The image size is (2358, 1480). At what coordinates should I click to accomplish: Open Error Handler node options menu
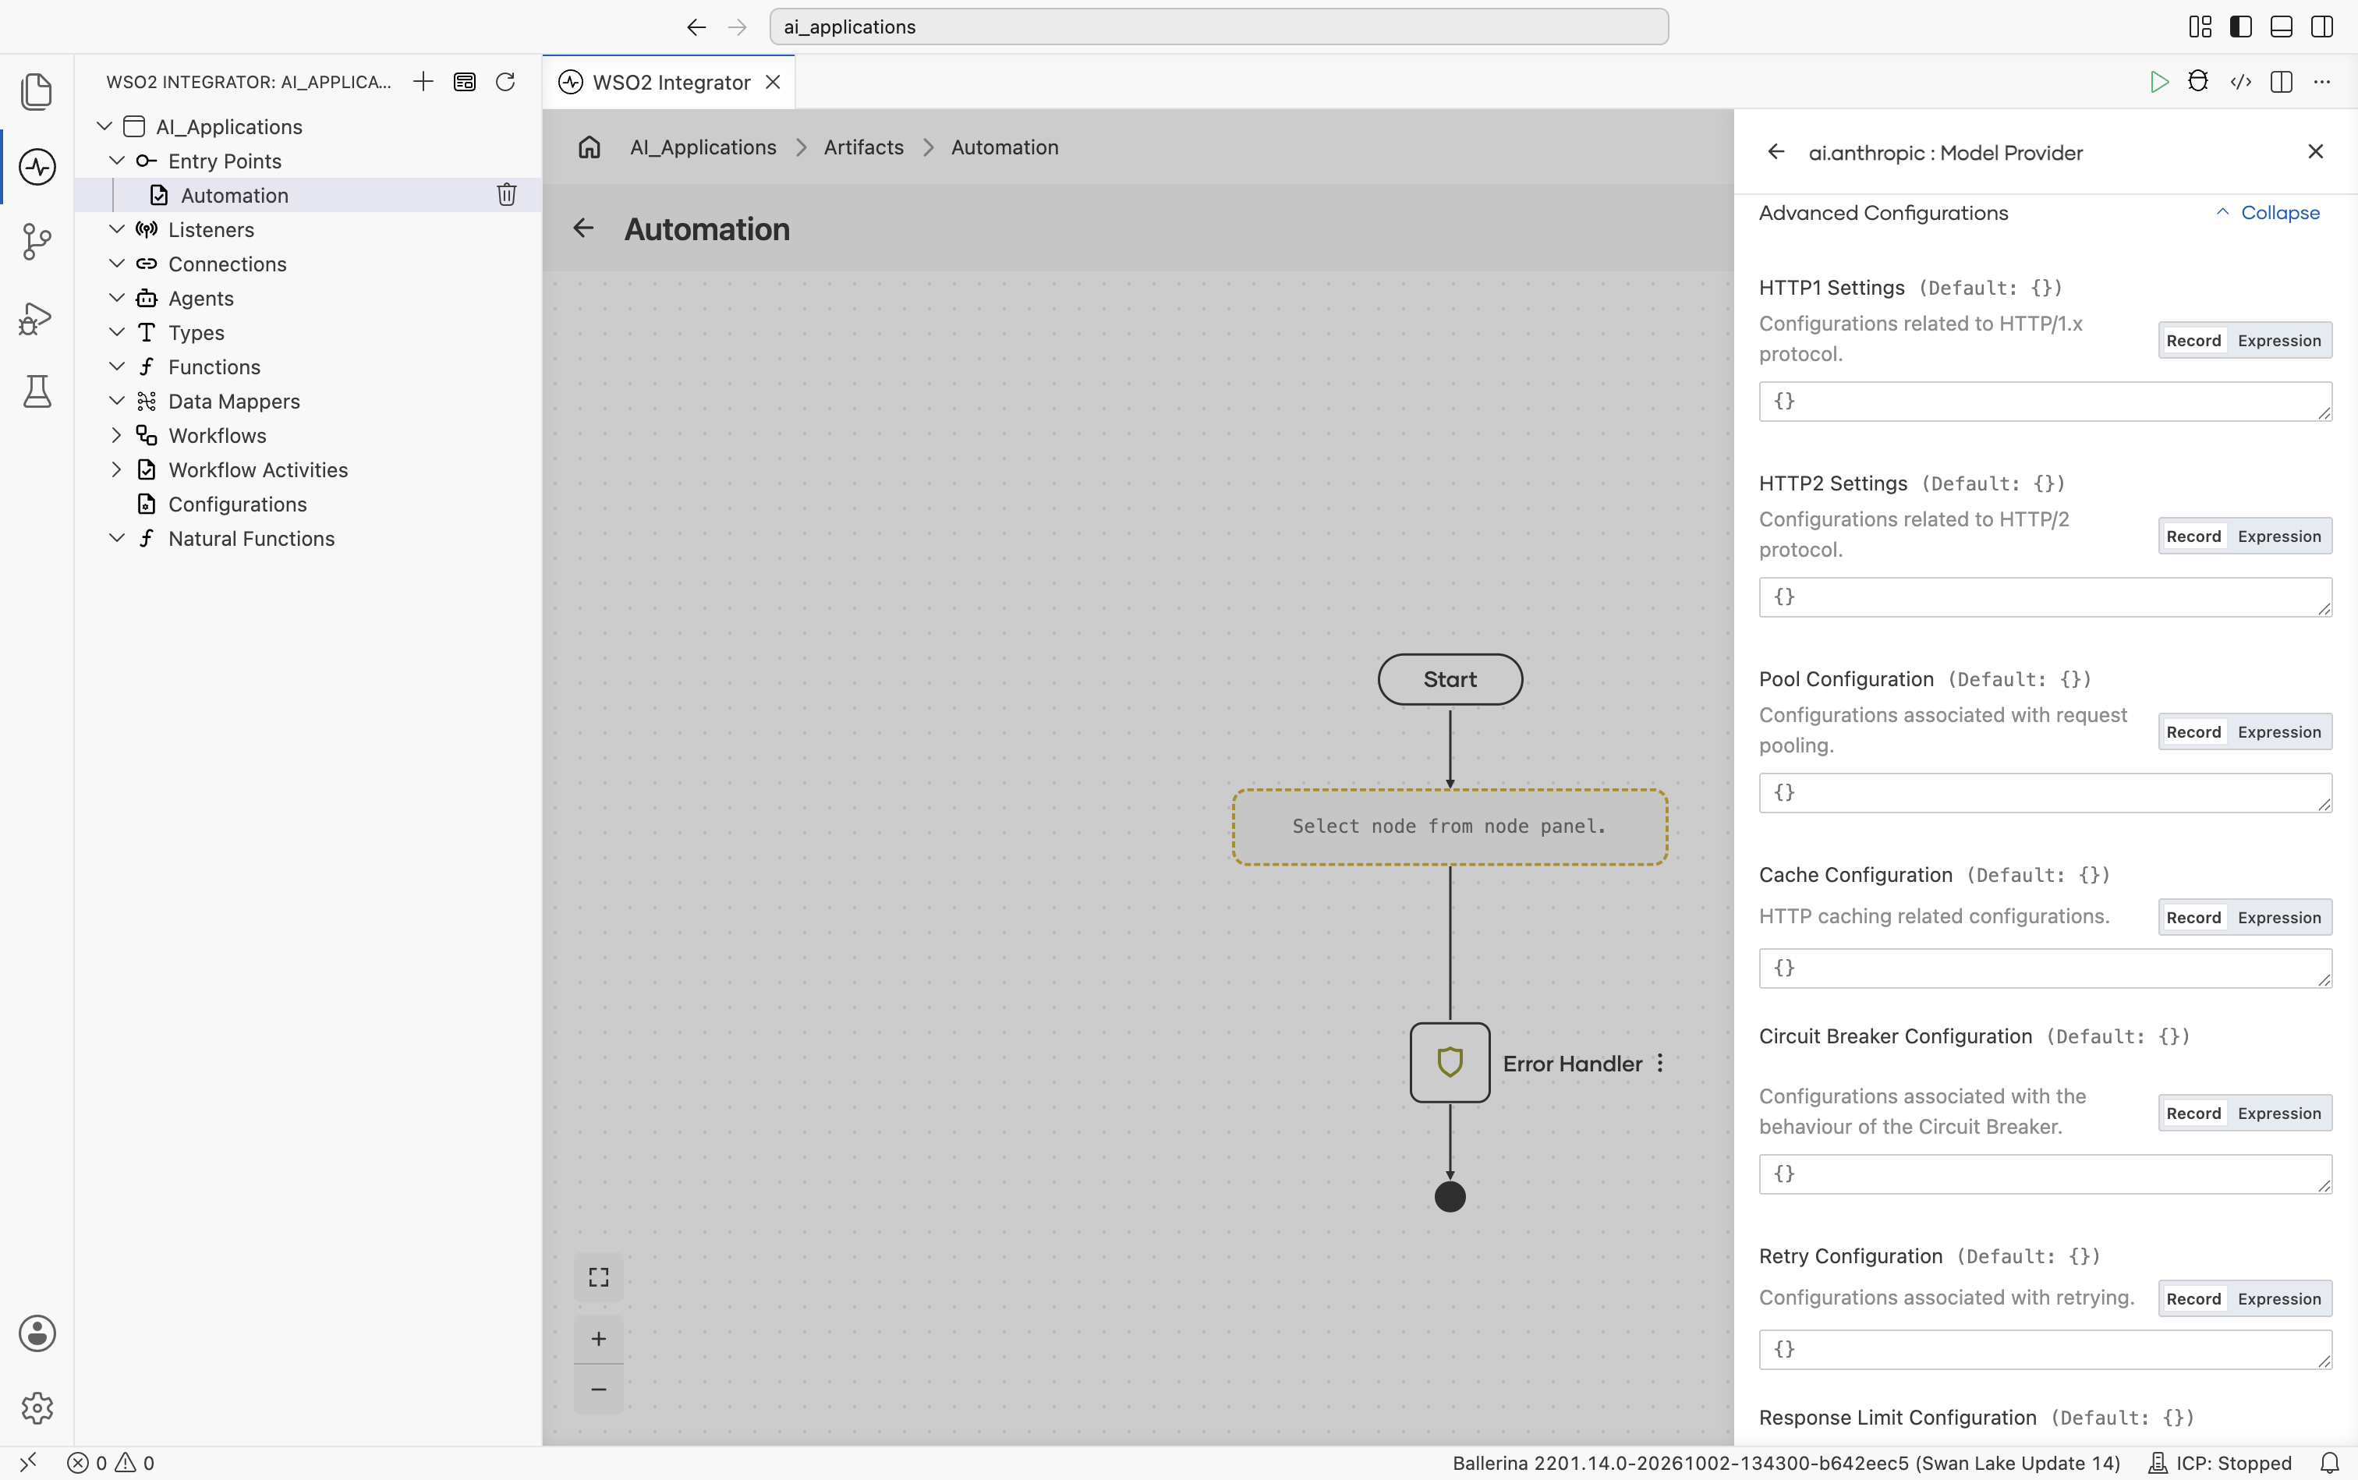[1660, 1063]
